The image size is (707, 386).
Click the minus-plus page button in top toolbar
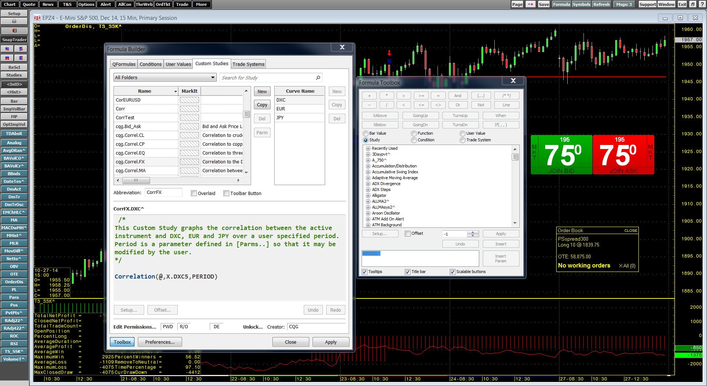530,4
